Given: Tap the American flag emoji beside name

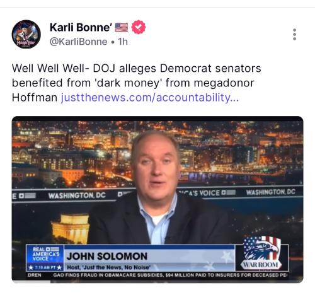Looking at the screenshot, I should (x=122, y=27).
